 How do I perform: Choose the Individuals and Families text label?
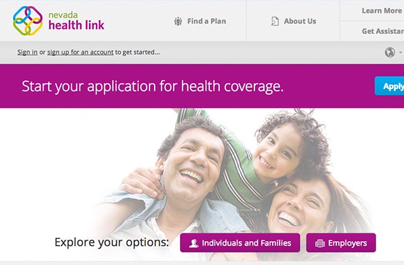[x=246, y=243]
